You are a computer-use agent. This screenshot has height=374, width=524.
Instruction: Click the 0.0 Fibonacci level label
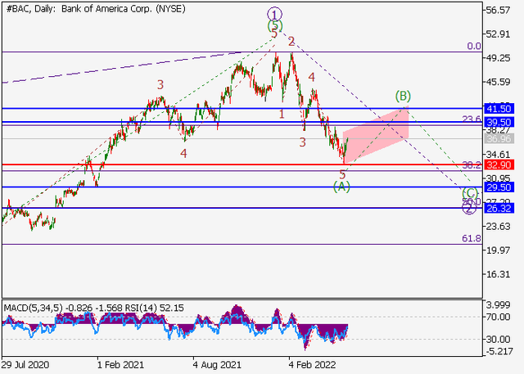click(474, 46)
